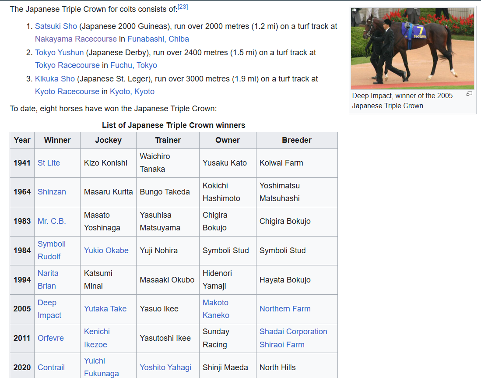Click the Owner column header
481x378 pixels.
click(228, 140)
